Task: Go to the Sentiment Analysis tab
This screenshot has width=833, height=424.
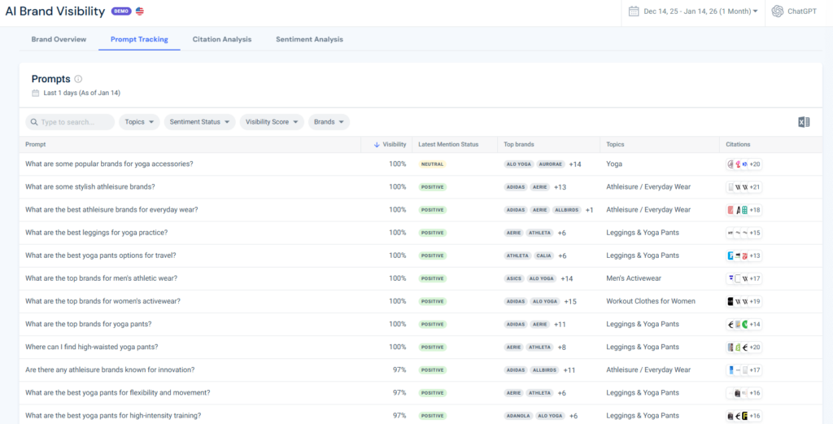Action: 309,39
